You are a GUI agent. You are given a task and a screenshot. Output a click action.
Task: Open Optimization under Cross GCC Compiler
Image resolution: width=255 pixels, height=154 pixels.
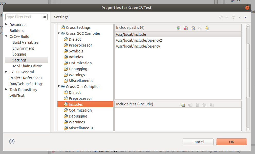point(80,63)
